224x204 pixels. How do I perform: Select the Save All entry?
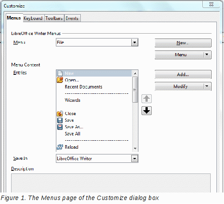coord(94,134)
